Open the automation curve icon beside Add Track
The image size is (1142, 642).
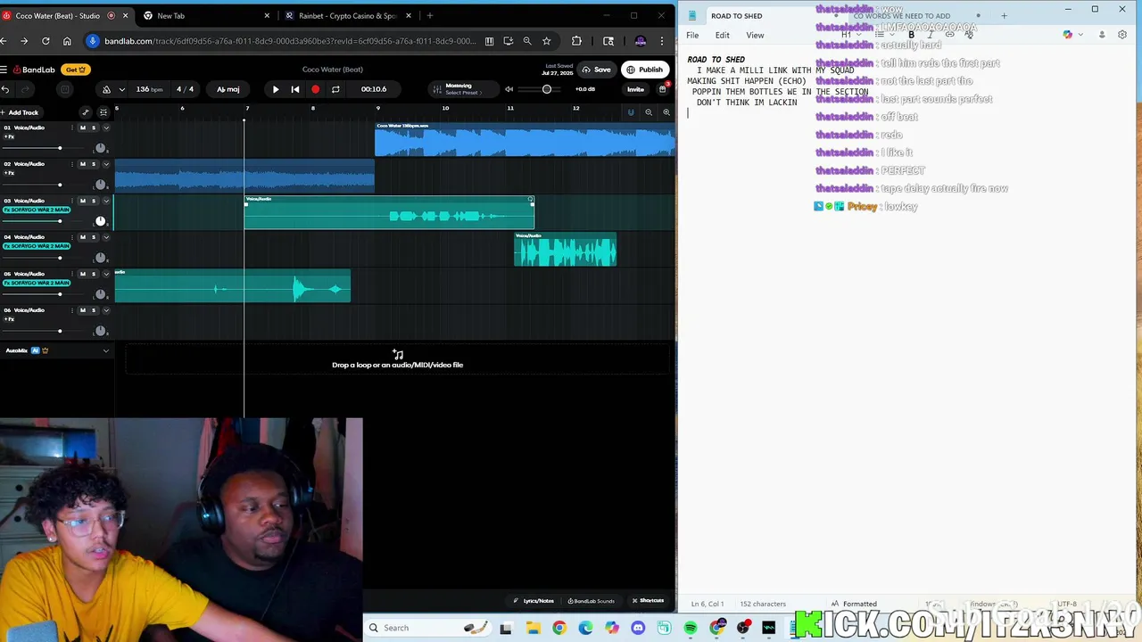click(86, 112)
